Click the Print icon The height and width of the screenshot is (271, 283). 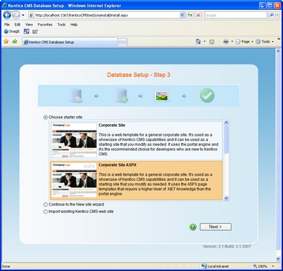point(226,42)
